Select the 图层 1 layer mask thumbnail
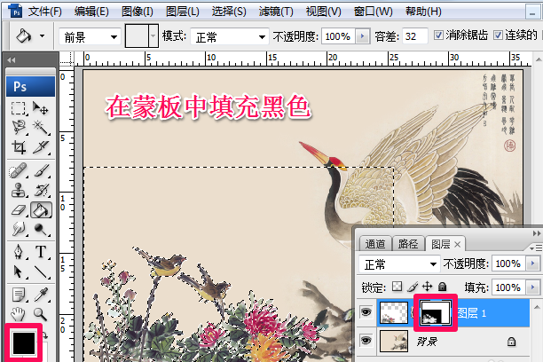543x362 pixels. 436,313
